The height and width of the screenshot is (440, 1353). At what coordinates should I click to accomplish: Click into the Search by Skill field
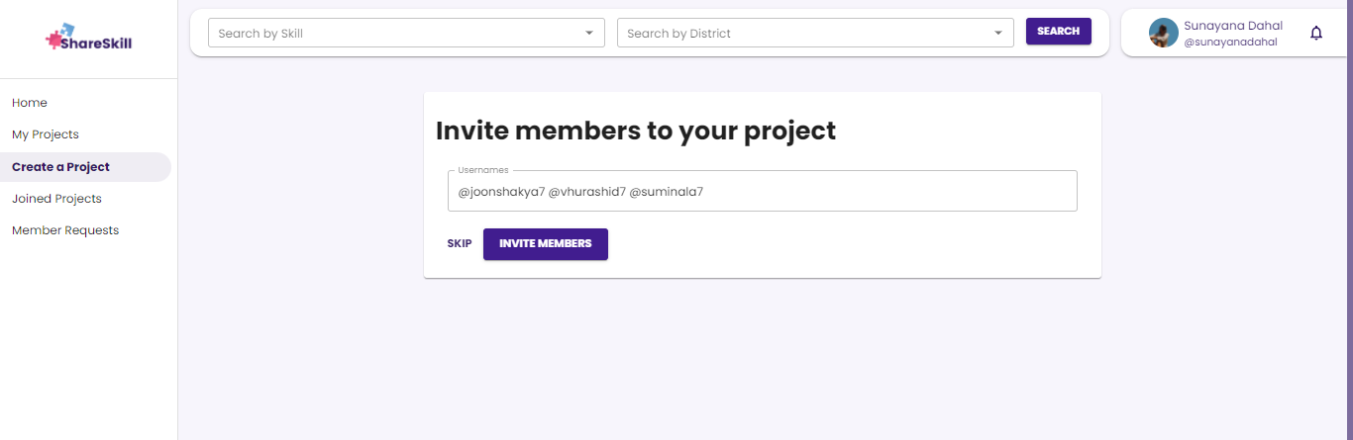(x=396, y=33)
